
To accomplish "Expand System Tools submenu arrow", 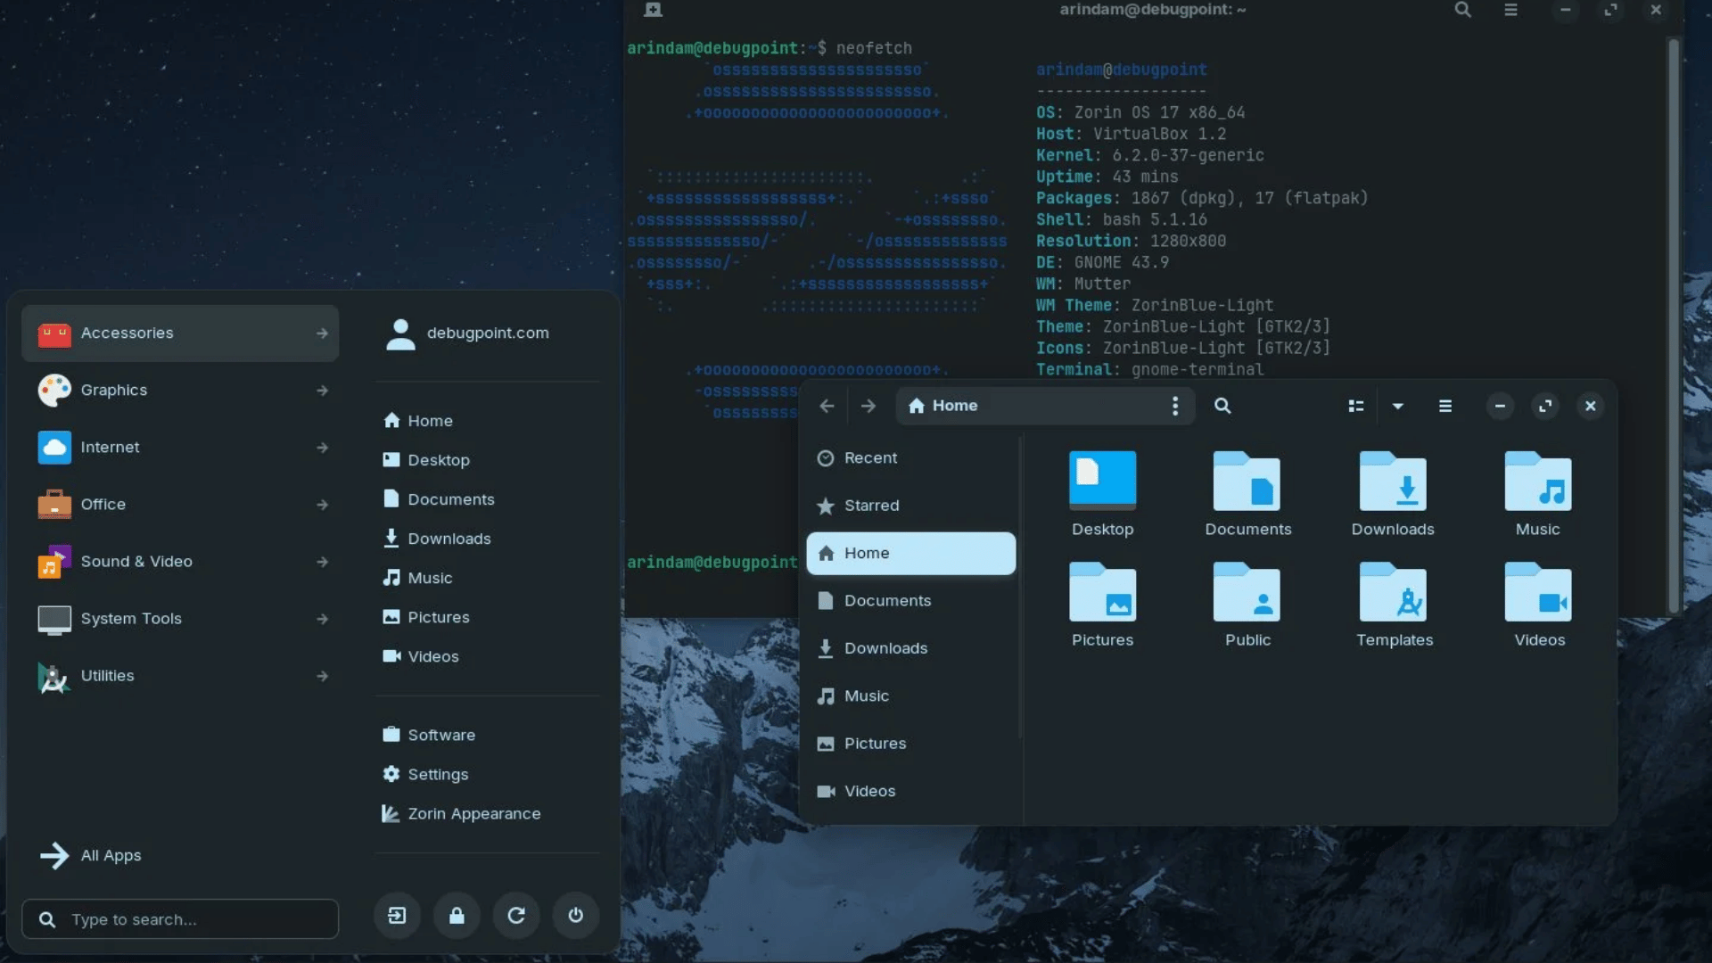I will [322, 619].
